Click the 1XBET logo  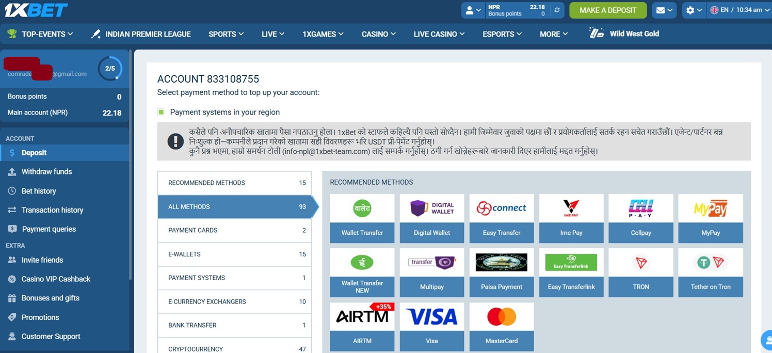pyautogui.click(x=36, y=10)
